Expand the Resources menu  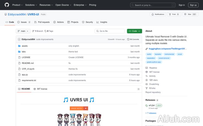click(x=46, y=5)
